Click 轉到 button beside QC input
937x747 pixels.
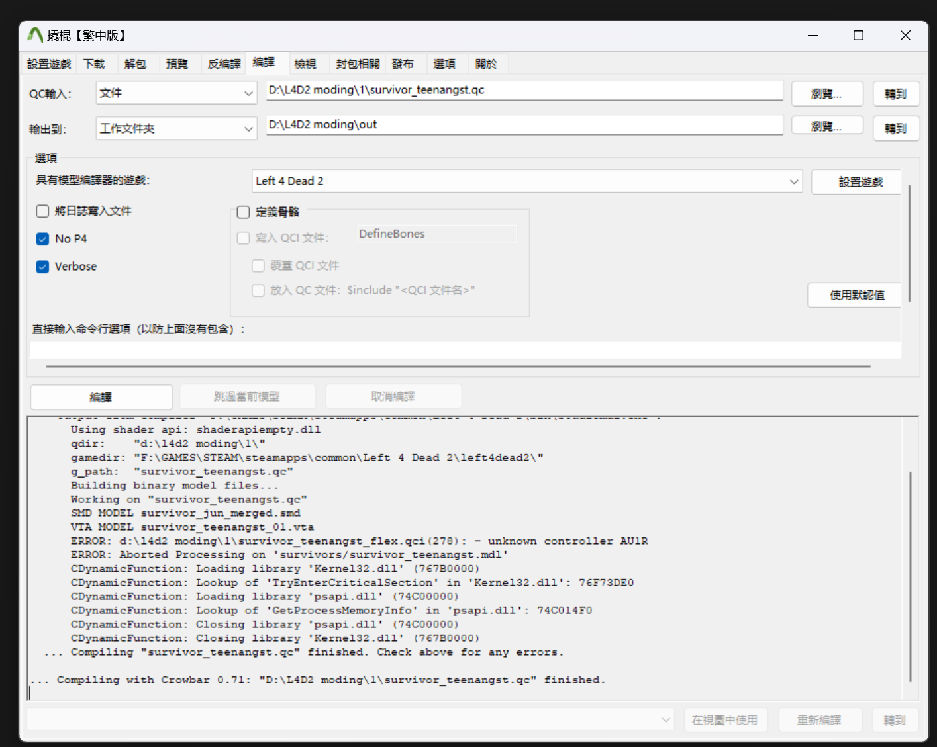coord(896,94)
